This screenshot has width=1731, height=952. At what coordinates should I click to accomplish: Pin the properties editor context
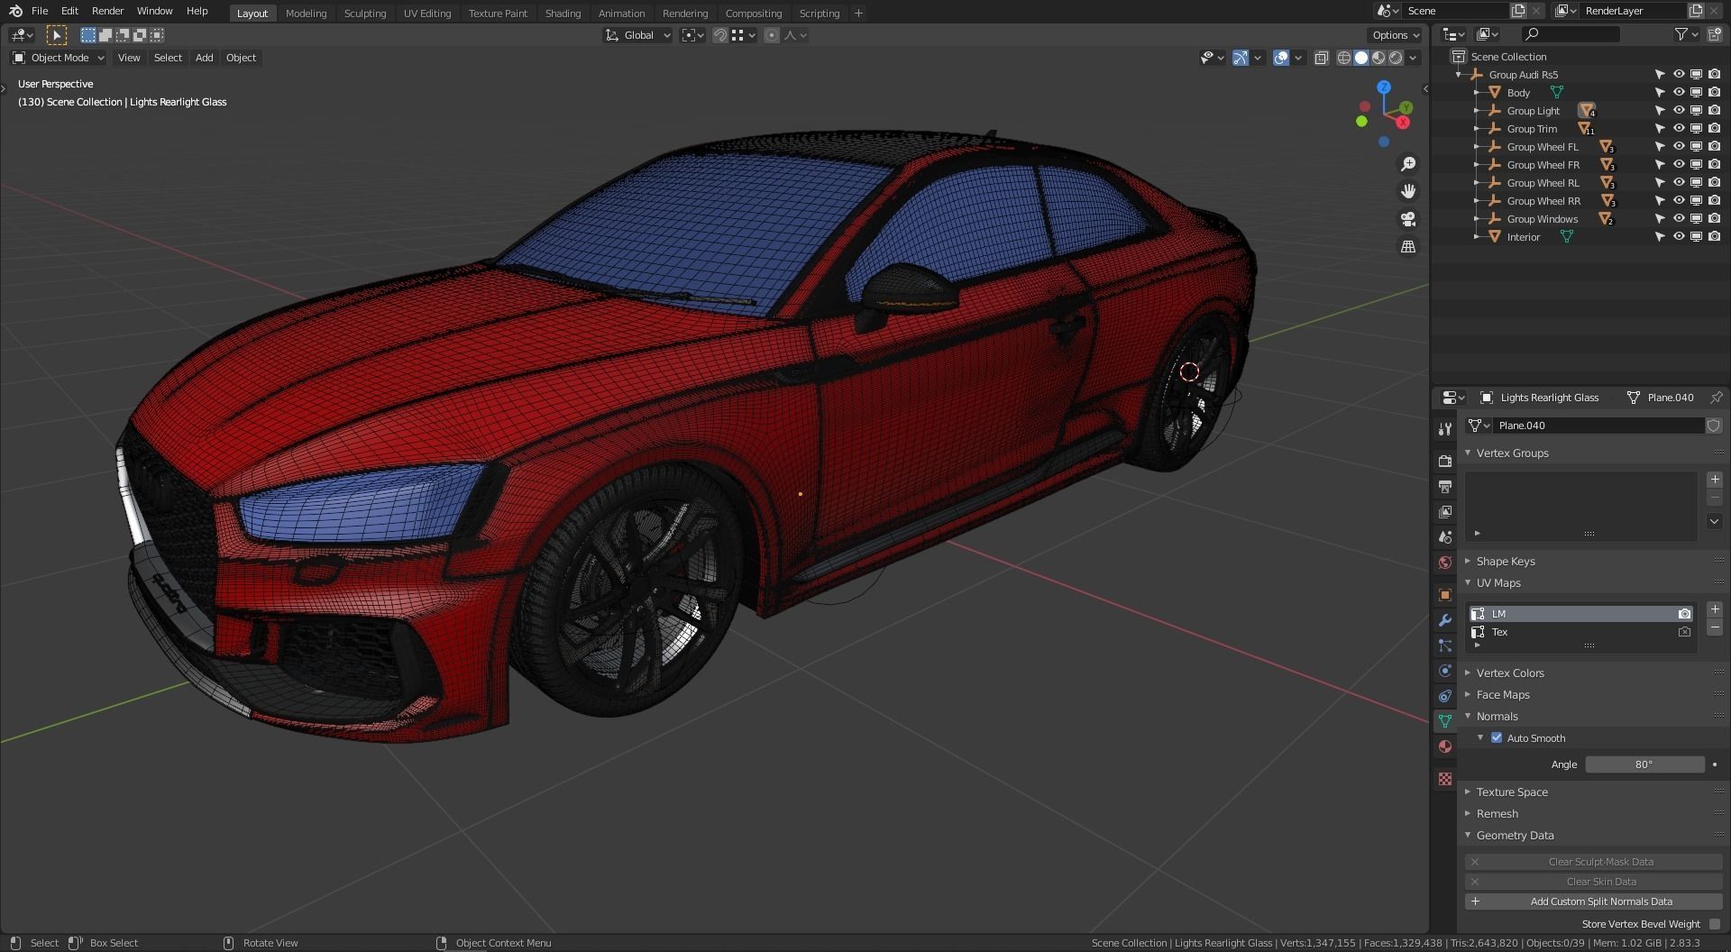[x=1716, y=398]
